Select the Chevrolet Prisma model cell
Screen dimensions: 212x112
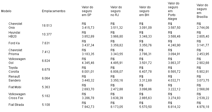[x=15, y=52]
